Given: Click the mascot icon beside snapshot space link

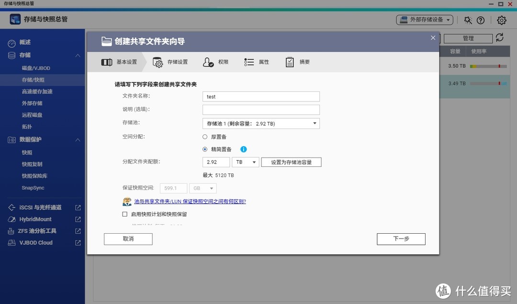Looking at the screenshot, I should (127, 201).
